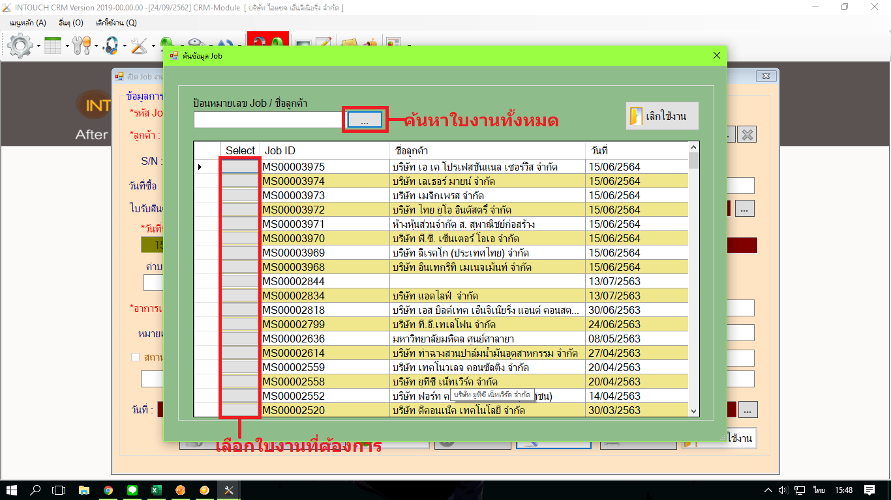Click the Job number / customer name input field
Screen dimensions: 891x500
pos(269,120)
